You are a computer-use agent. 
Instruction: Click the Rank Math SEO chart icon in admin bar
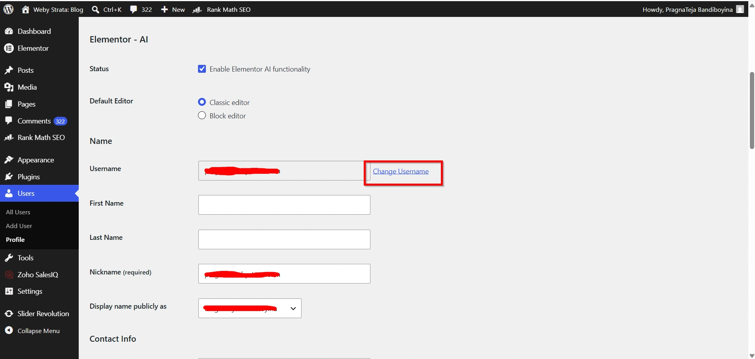[197, 9]
